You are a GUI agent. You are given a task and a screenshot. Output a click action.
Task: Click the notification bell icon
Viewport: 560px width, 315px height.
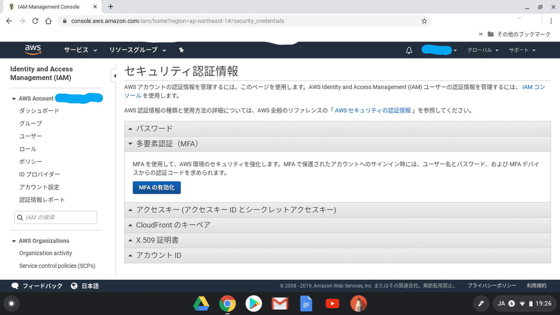pos(409,50)
